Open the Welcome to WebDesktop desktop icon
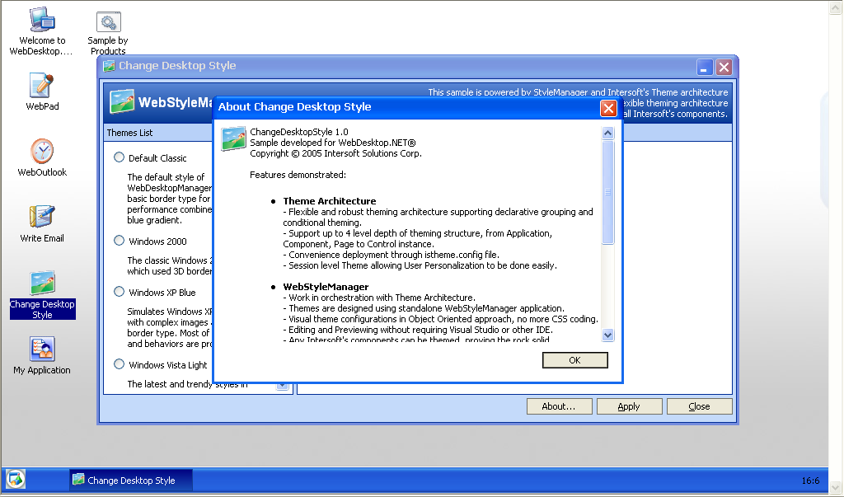 coord(42,21)
